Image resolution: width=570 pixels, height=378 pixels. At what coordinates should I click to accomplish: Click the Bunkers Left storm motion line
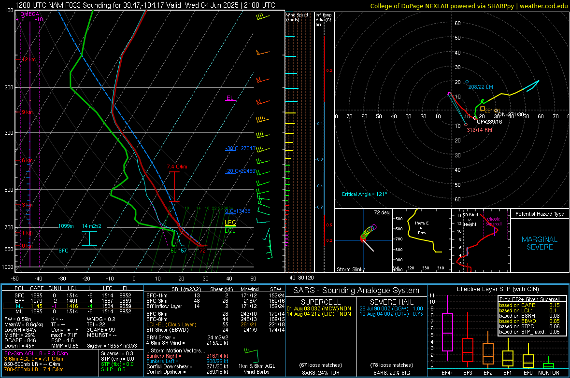click(x=187, y=361)
